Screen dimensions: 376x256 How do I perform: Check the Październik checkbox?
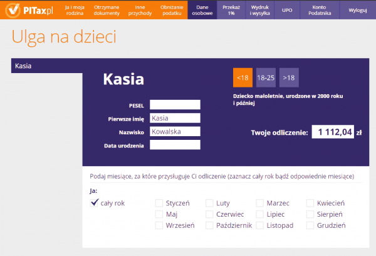pos(209,225)
